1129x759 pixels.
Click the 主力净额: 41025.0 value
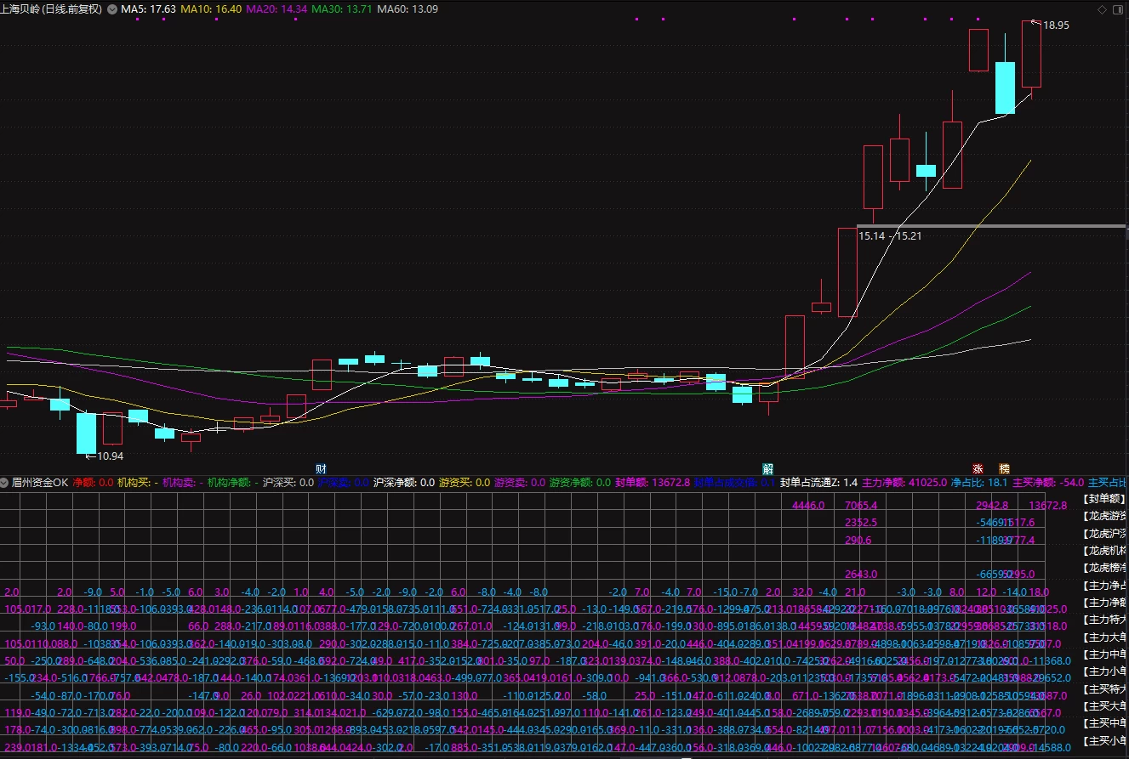pos(905,482)
